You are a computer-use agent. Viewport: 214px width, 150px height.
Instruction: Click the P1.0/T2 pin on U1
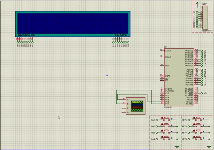[x=162, y=89]
